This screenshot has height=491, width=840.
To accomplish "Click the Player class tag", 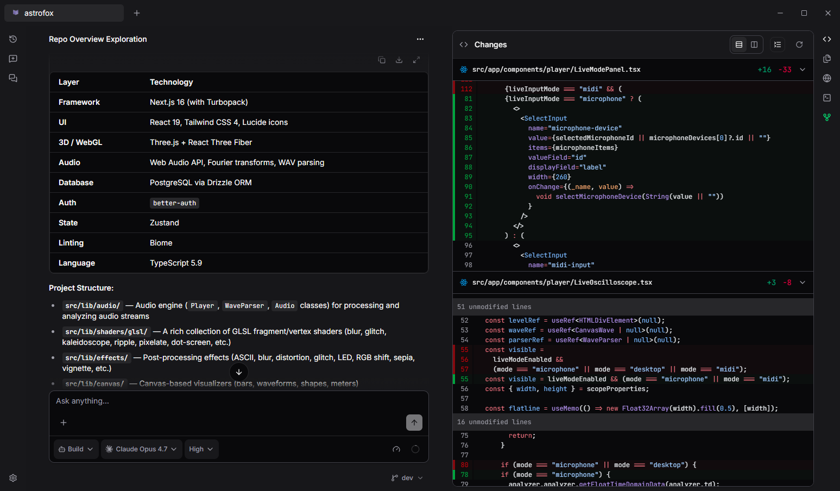I will pos(203,306).
